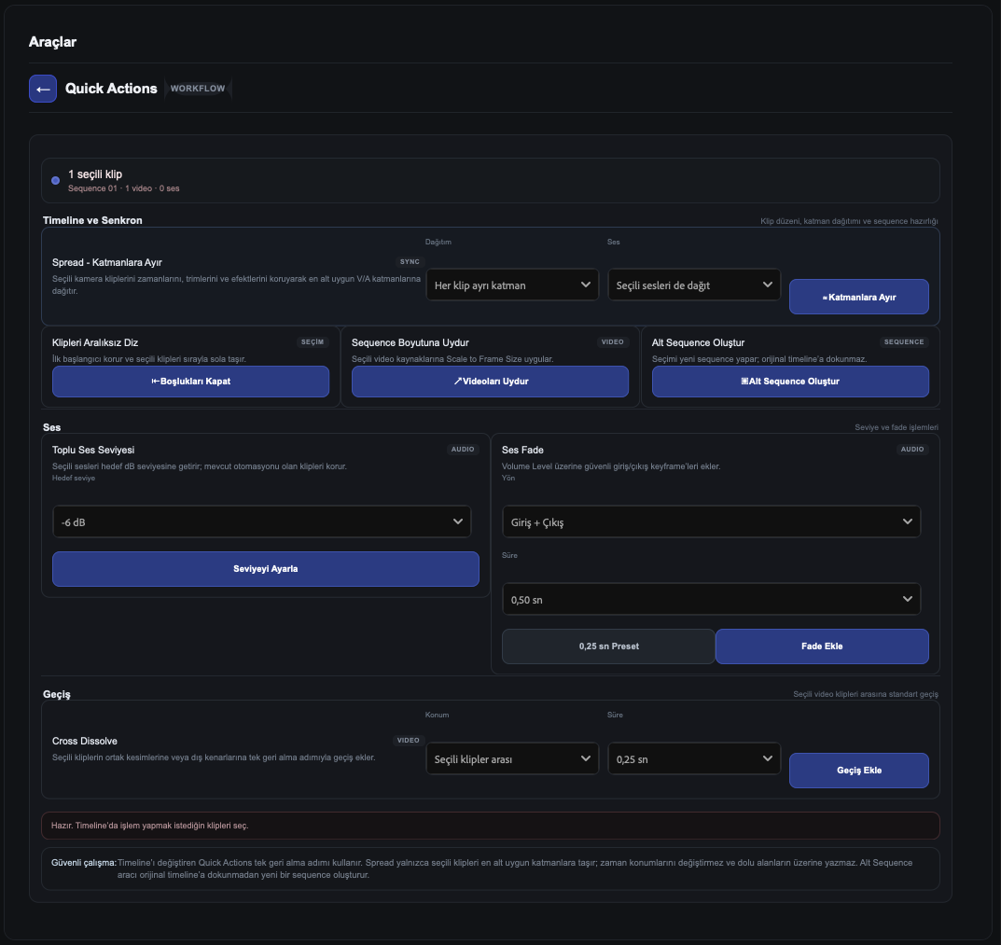Click the Alt Sequence Oluştur button
This screenshot has width=1001, height=945.
pyautogui.click(x=790, y=382)
